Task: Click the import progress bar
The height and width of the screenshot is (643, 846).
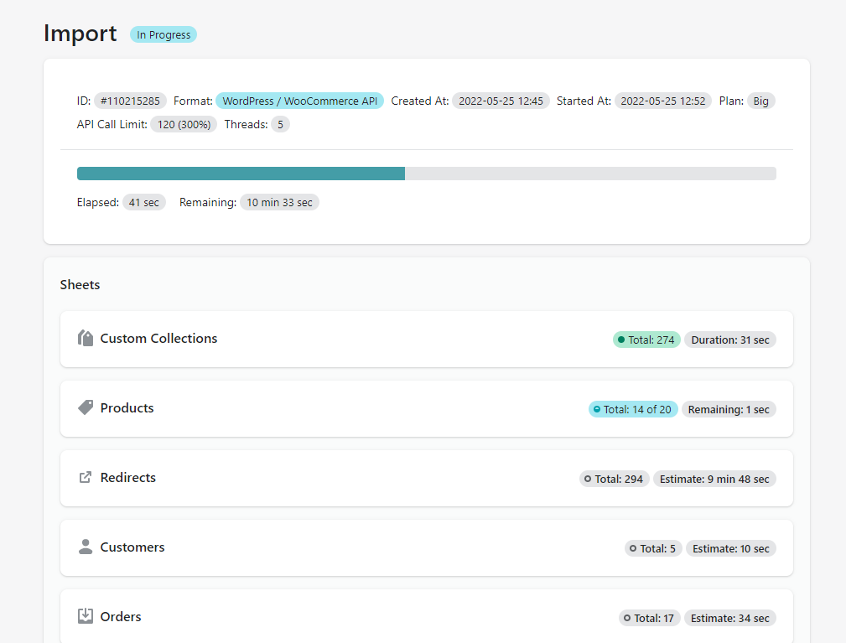Action: coord(426,174)
